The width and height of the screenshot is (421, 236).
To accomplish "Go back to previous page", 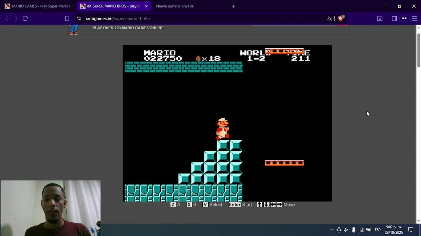I will tap(7, 18).
